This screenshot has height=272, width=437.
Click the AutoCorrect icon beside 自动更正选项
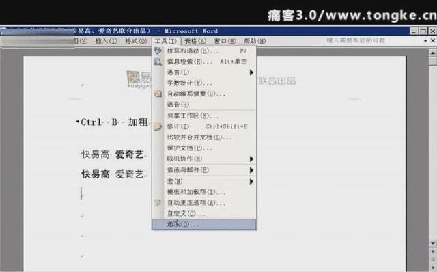(x=158, y=203)
